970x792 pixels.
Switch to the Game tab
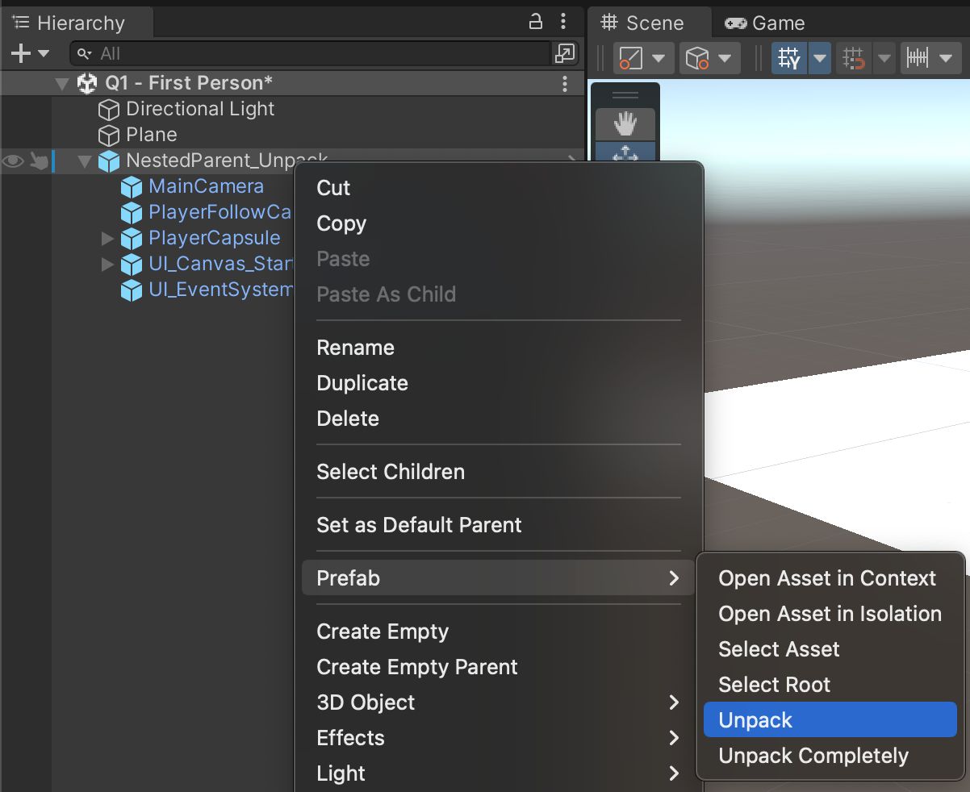point(765,23)
